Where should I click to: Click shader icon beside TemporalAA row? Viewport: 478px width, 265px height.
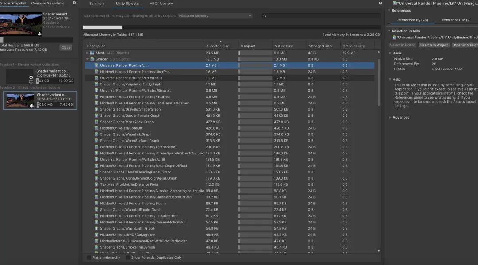(x=96, y=147)
